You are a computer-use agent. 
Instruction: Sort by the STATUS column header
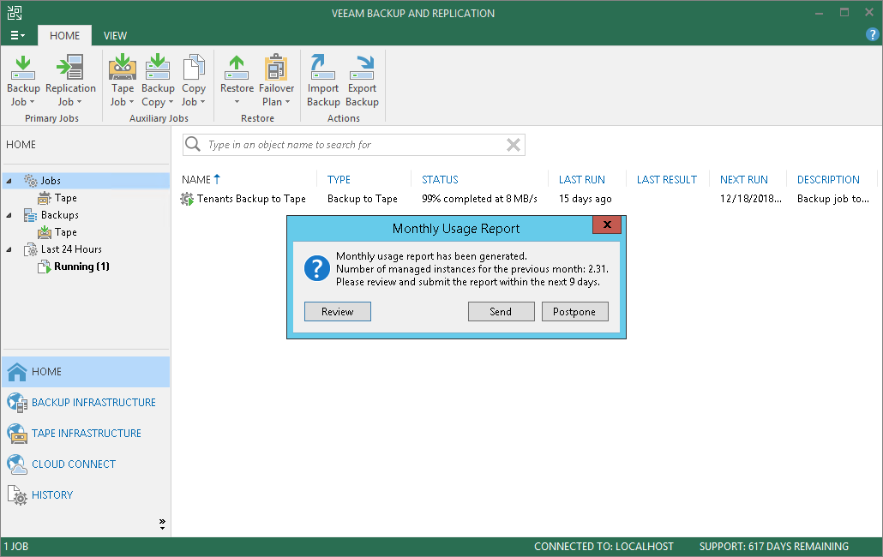point(440,179)
